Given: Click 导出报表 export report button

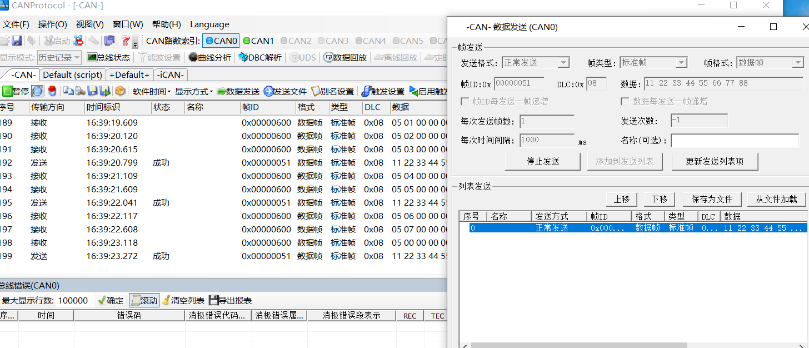Looking at the screenshot, I should click(x=230, y=301).
